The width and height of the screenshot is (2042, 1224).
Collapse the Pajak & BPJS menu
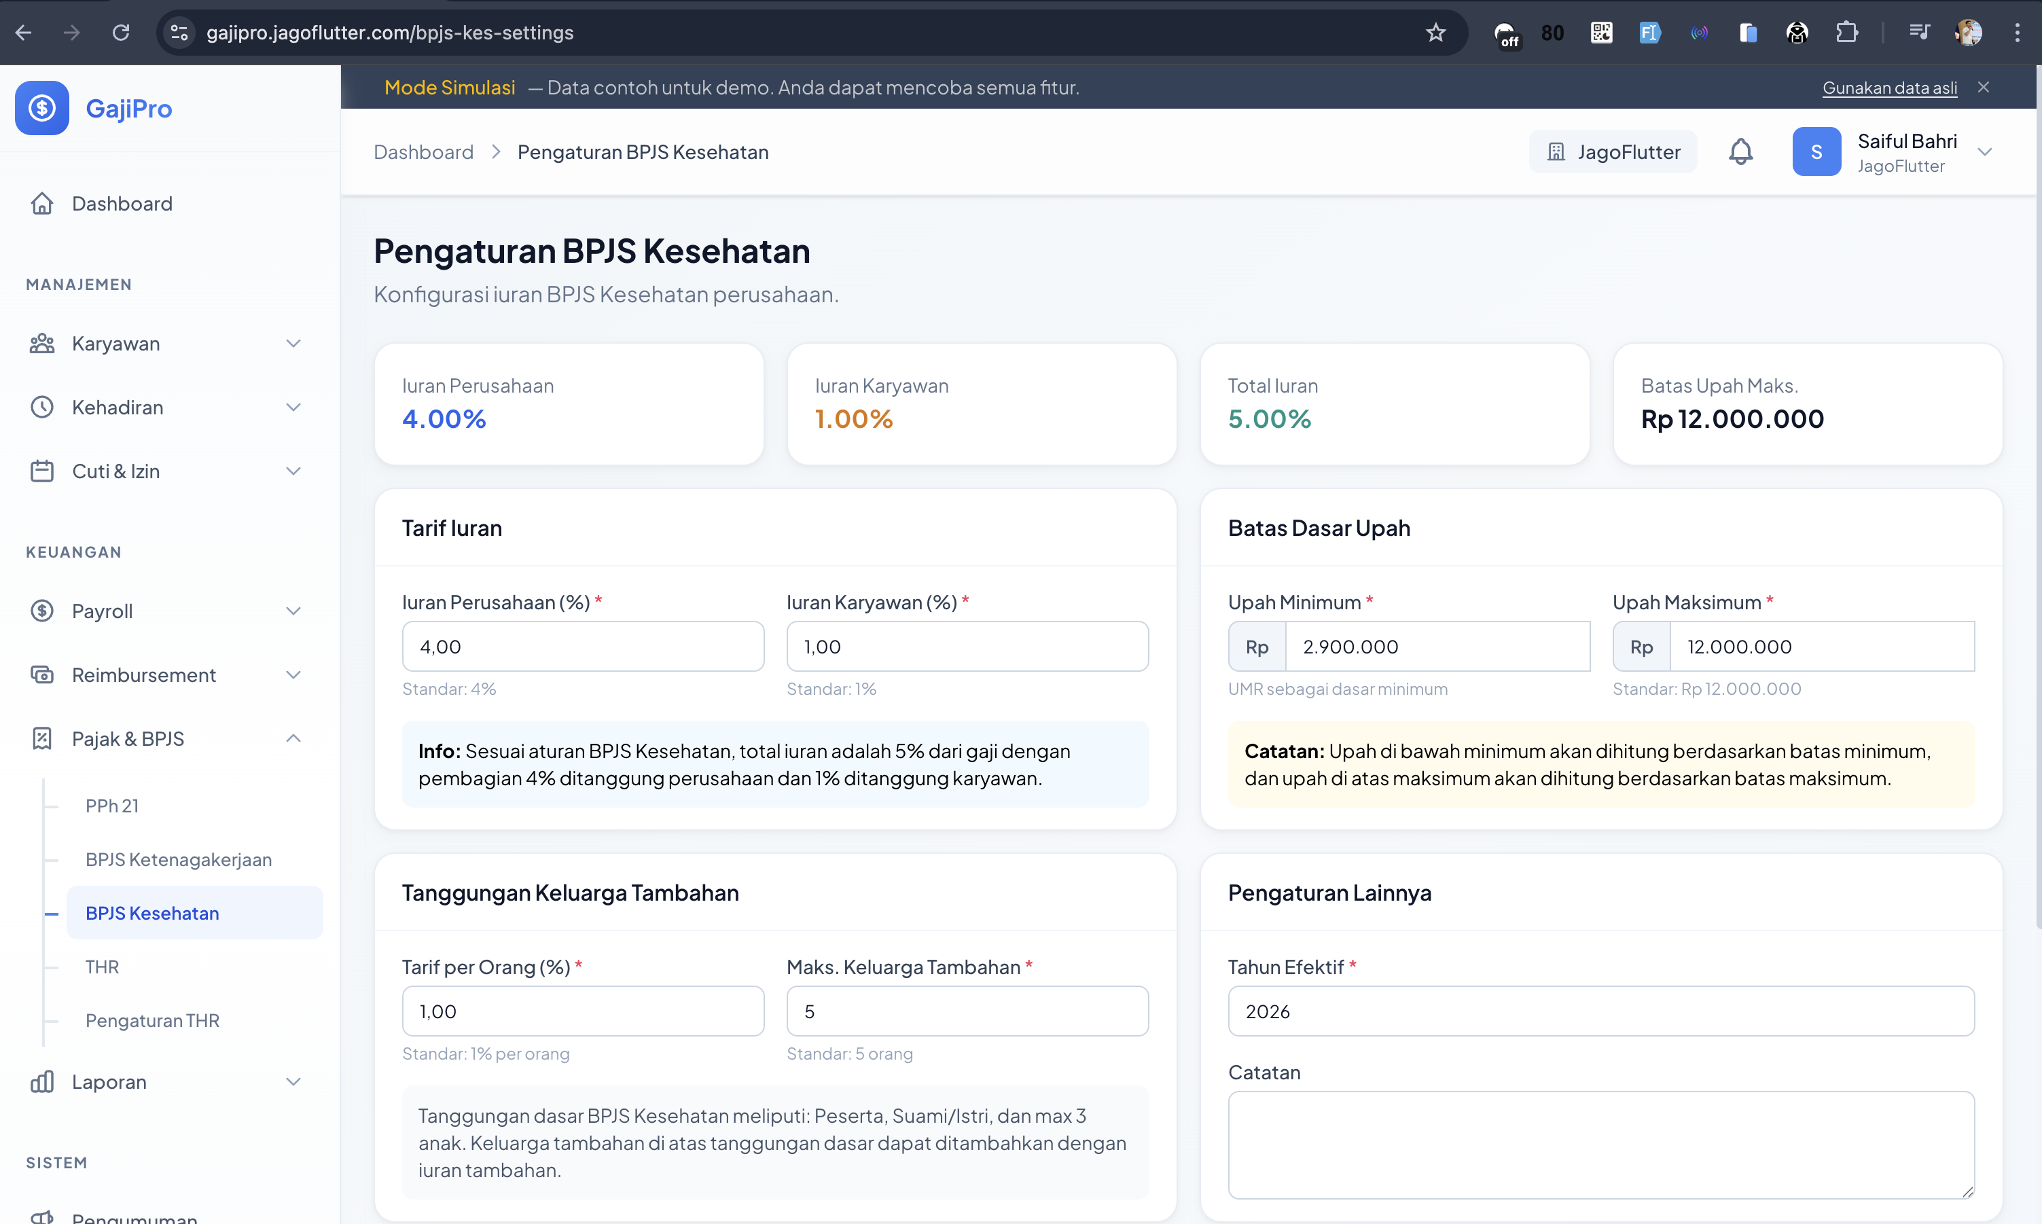pyautogui.click(x=169, y=738)
